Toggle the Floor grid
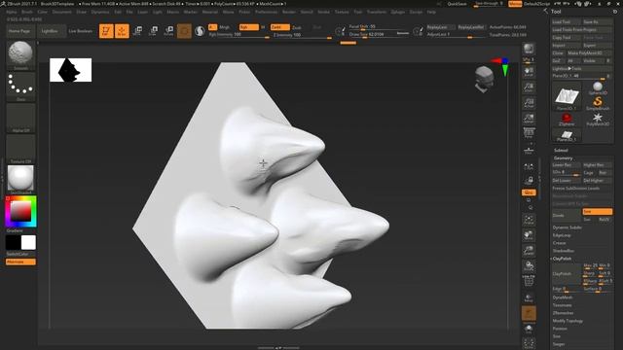 [x=529, y=151]
